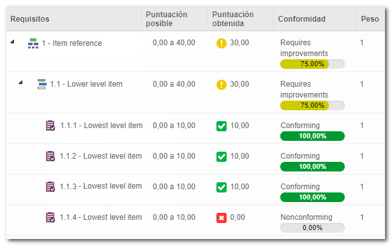
Task: Click yellow warning icon in Item reference row
Action: (x=222, y=43)
